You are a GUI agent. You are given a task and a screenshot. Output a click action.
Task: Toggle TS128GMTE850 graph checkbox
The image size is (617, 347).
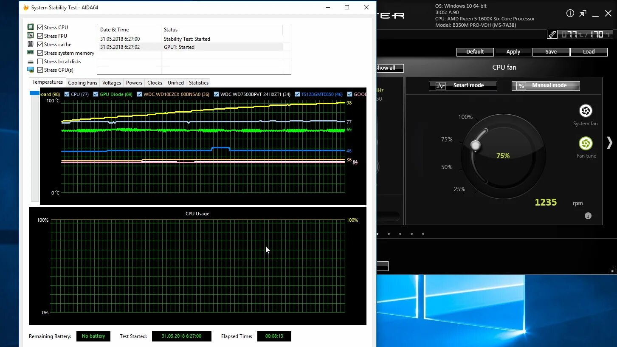[x=297, y=94]
